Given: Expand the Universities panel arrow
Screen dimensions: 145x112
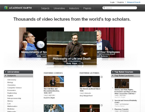Looking at the screenshot, I should point(6,72).
